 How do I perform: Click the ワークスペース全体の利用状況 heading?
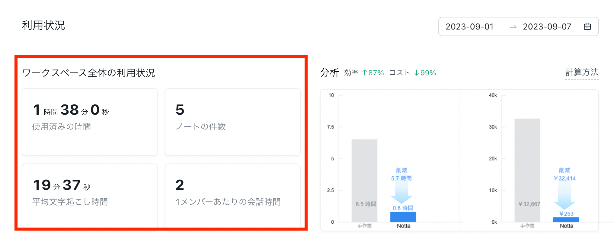coord(88,73)
